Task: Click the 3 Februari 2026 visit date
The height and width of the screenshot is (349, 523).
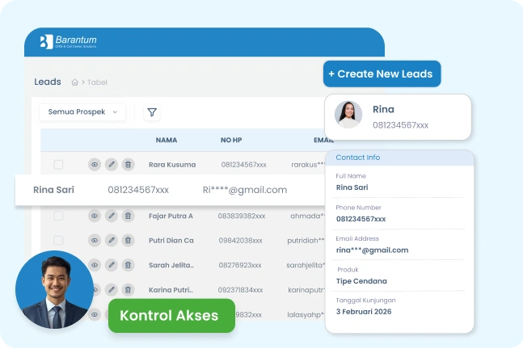Action: click(364, 312)
